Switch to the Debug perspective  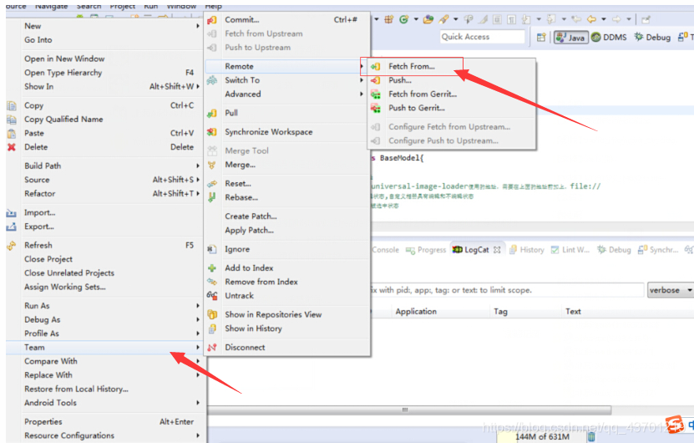pyautogui.click(x=652, y=38)
